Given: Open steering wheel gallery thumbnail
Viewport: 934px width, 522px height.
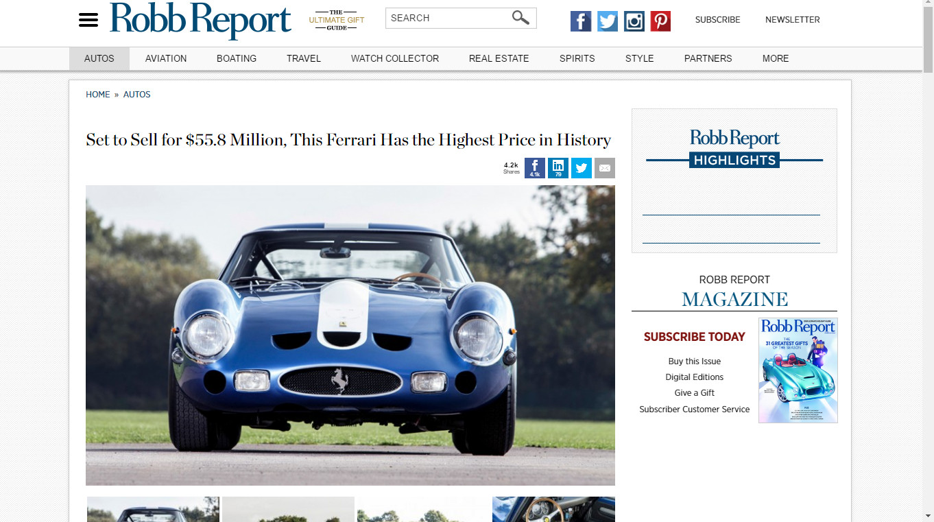Looking at the screenshot, I should pos(553,509).
